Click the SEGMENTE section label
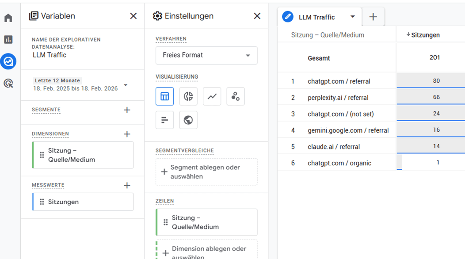This screenshot has height=259, width=465. [x=46, y=110]
